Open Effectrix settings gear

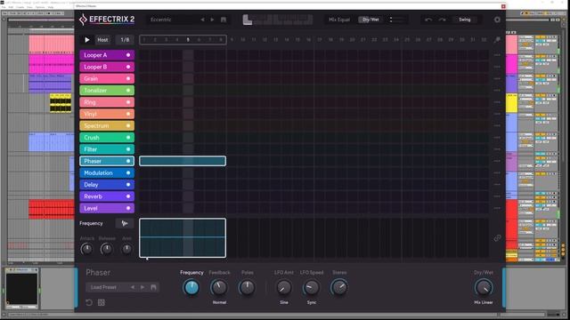497,20
